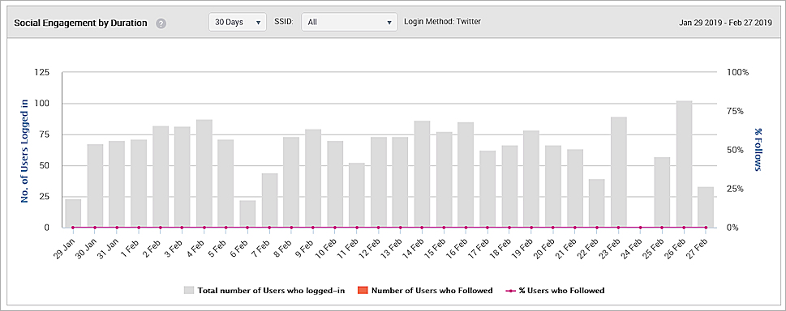Click the 19 Feb bar

click(531, 179)
